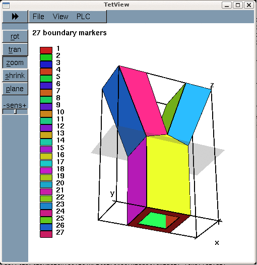Select the crimson swatch for marker 27

coord(46,234)
